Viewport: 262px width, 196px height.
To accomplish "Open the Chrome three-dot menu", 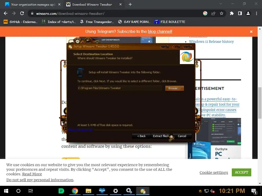I will pyautogui.click(x=256, y=14).
